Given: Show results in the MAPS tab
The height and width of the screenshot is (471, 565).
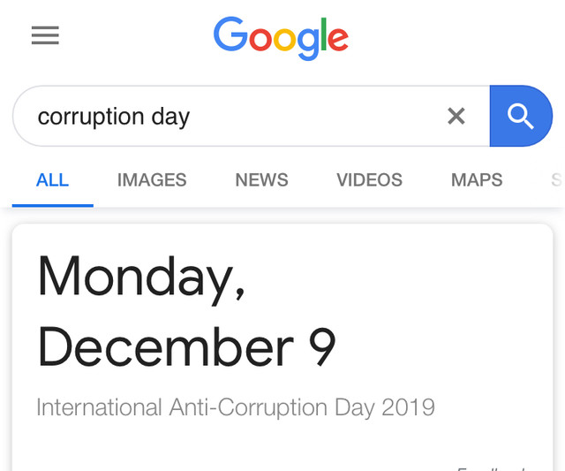Looking at the screenshot, I should pos(477,179).
